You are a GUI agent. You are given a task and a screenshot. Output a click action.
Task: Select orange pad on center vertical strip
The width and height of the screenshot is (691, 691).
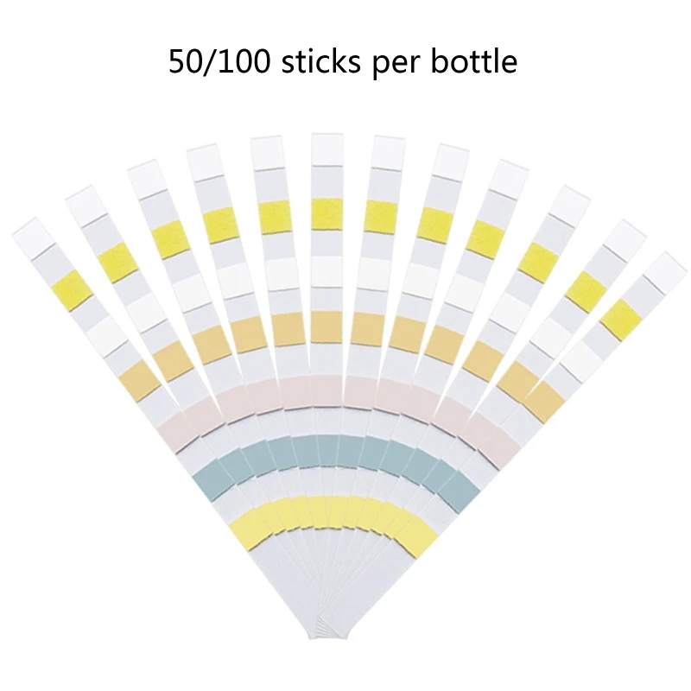pyautogui.click(x=326, y=327)
